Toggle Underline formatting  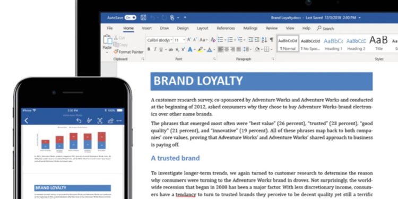pyautogui.click(x=161, y=49)
